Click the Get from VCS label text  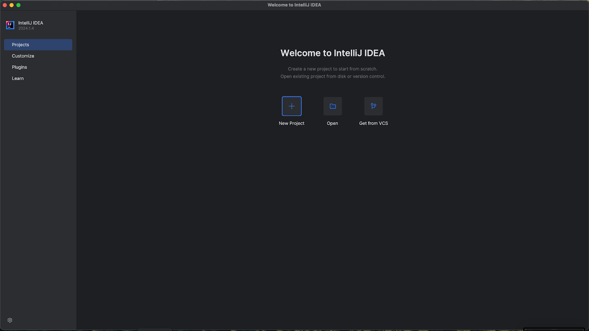click(373, 123)
